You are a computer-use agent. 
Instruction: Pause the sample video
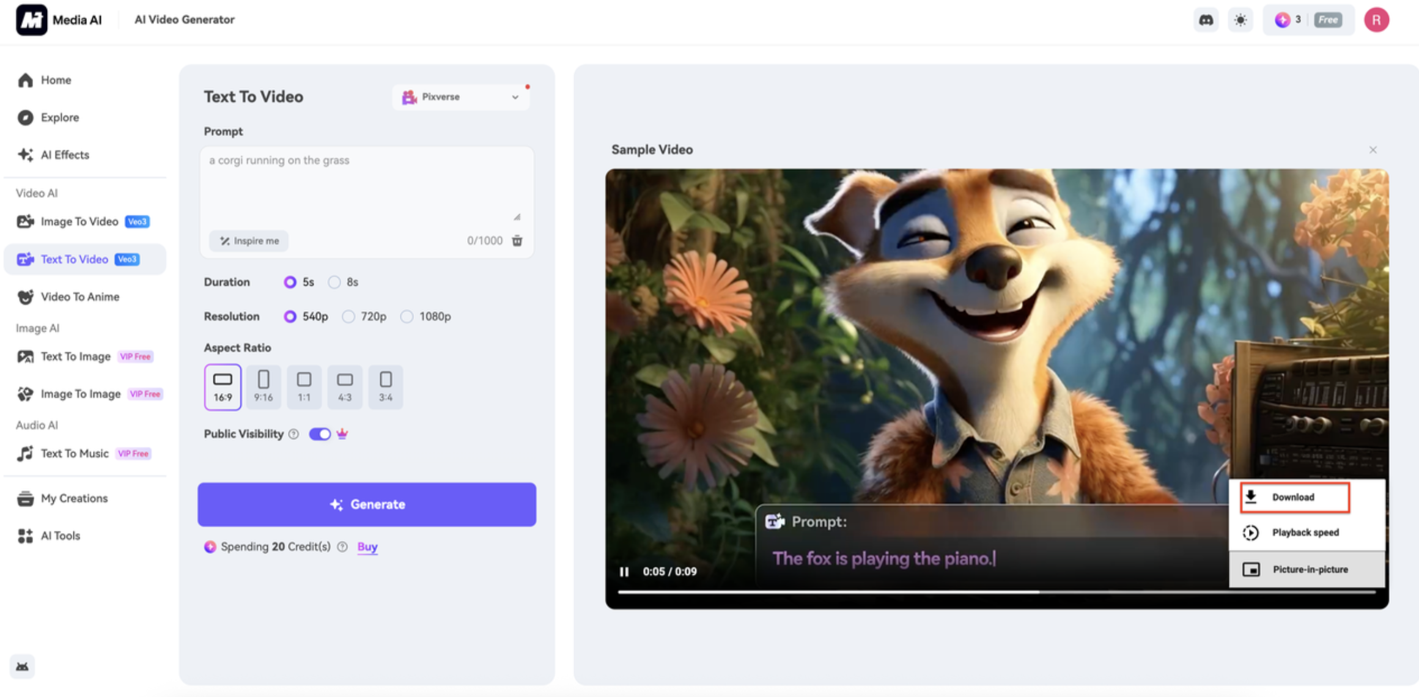(x=624, y=572)
